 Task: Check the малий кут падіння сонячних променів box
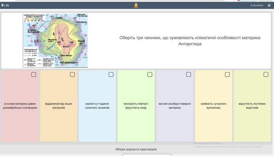(x=111, y=74)
